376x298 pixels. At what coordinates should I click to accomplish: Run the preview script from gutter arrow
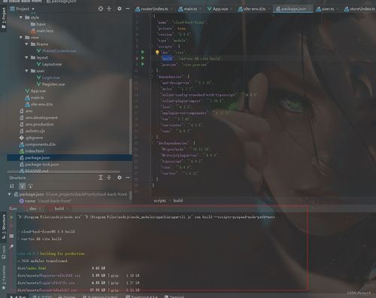pyautogui.click(x=143, y=64)
